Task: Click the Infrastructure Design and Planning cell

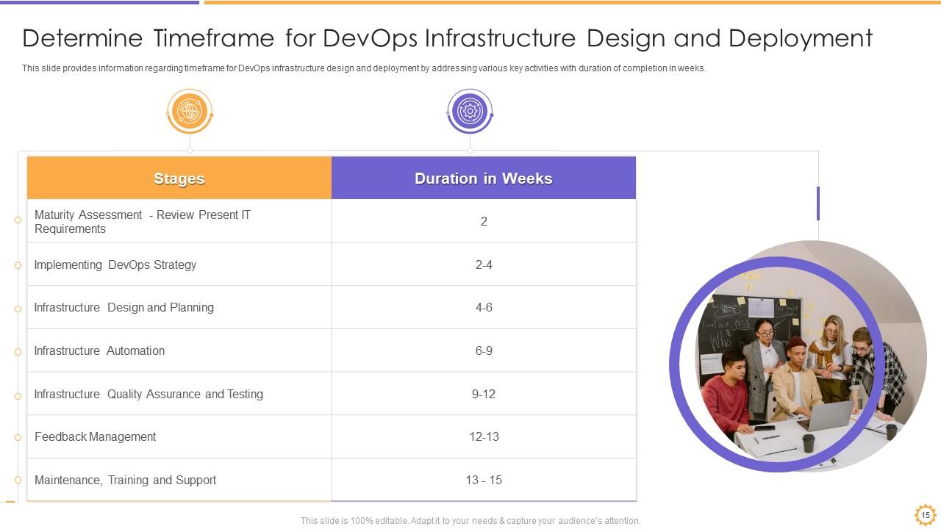Action: 124,307
